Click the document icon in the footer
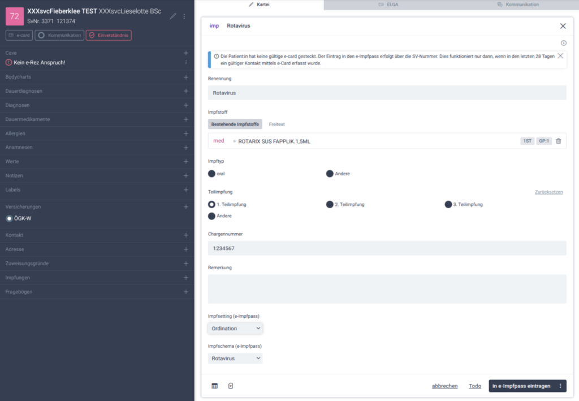The image size is (579, 401). tap(231, 386)
